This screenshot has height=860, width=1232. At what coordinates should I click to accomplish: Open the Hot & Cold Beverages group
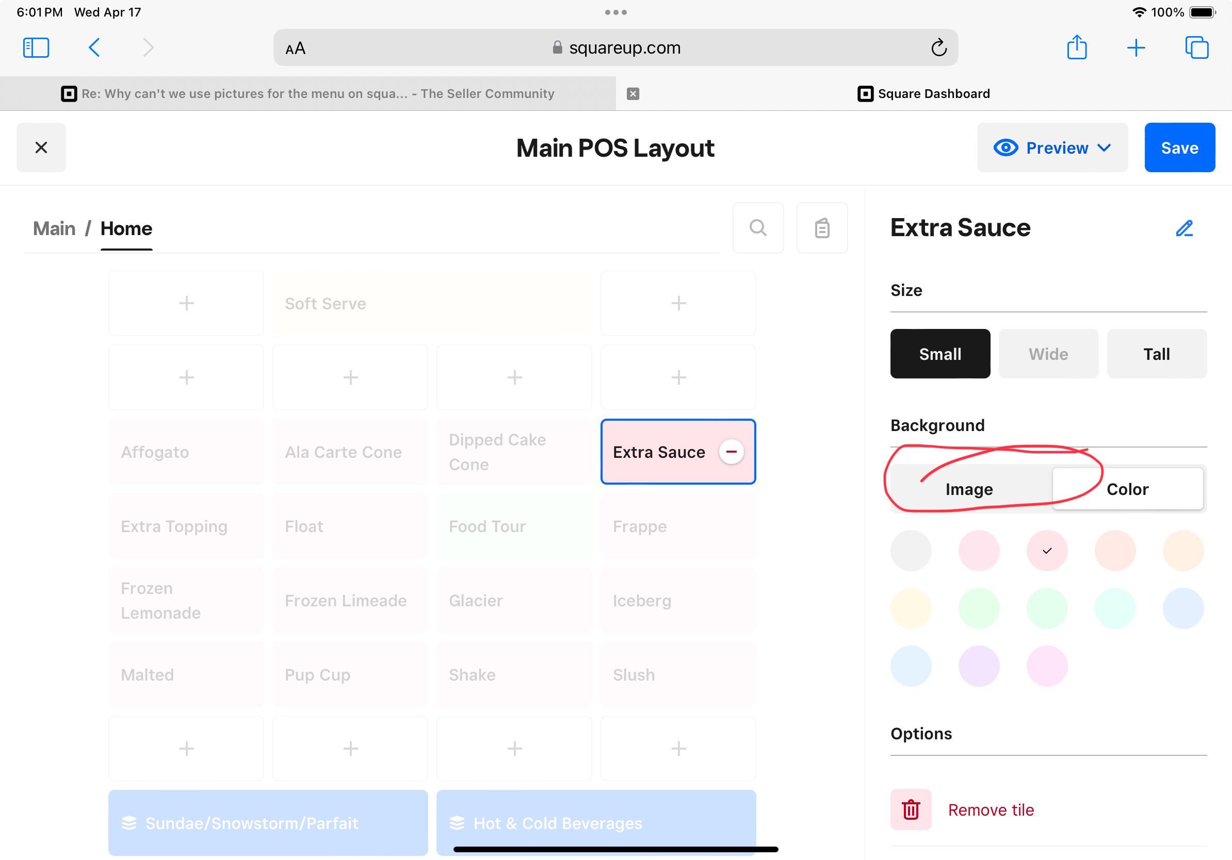point(596,822)
